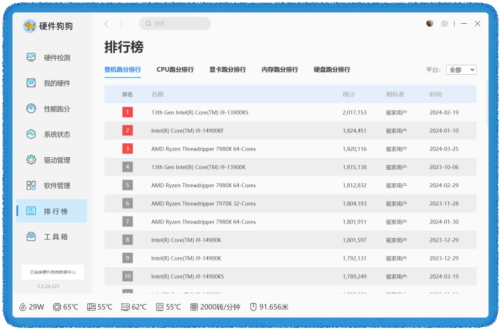Click the settings hexagon icon in title bar
This screenshot has height=330, width=501.
click(444, 24)
